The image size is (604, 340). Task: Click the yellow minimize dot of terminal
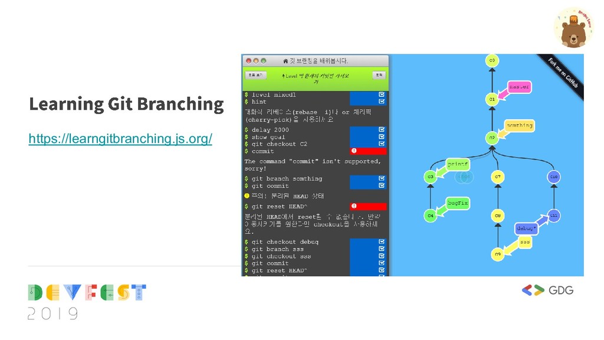256,61
